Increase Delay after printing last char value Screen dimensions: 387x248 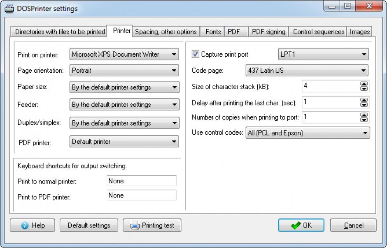[x=364, y=100]
